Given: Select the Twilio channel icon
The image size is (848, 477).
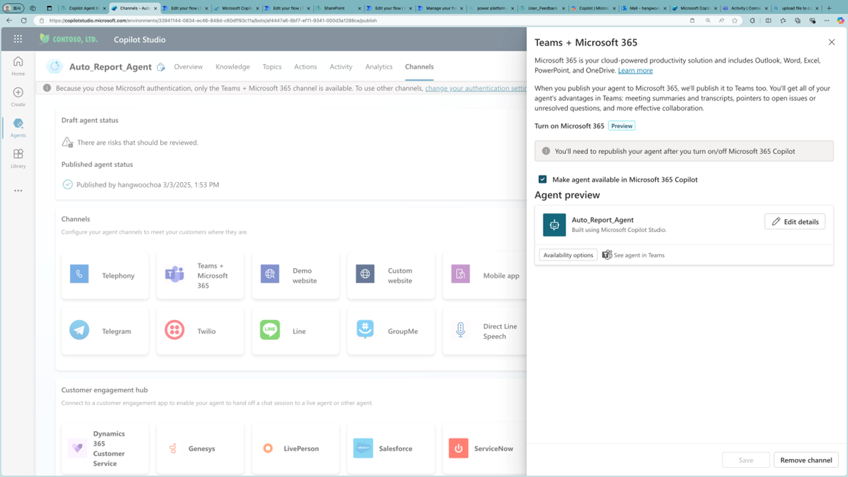Looking at the screenshot, I should (x=174, y=330).
